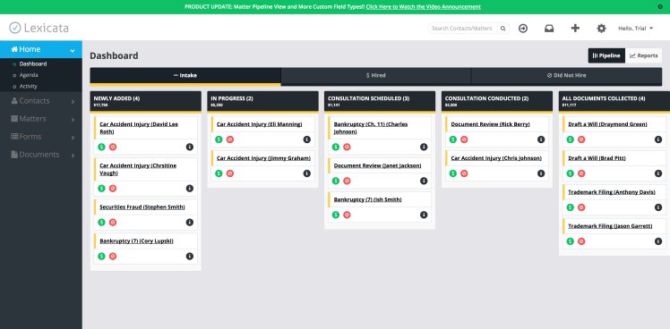Open Bankruptcy (Ch. 11) (Charles Johnson) matter

tap(371, 128)
